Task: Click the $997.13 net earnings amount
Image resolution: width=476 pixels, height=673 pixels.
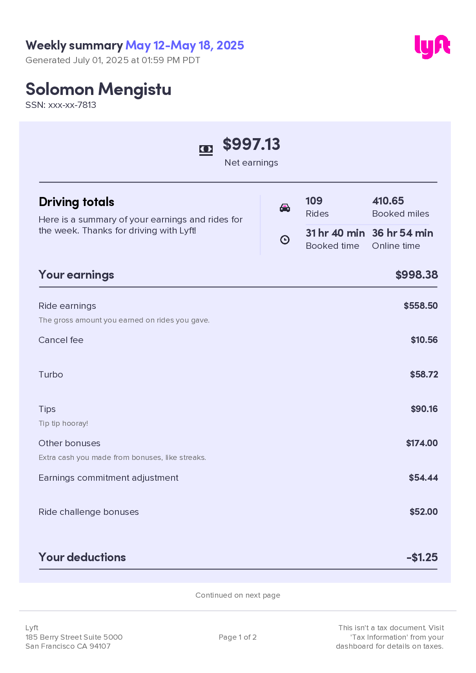Action: (251, 144)
